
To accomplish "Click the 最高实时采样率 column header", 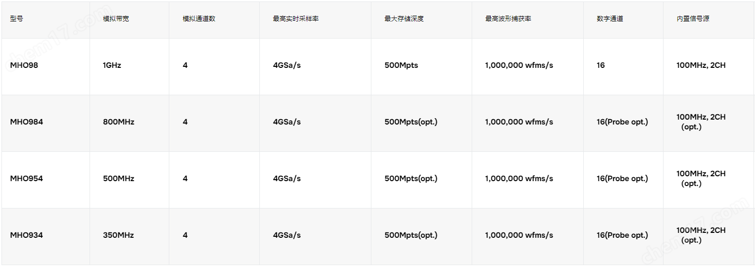I will click(x=296, y=19).
